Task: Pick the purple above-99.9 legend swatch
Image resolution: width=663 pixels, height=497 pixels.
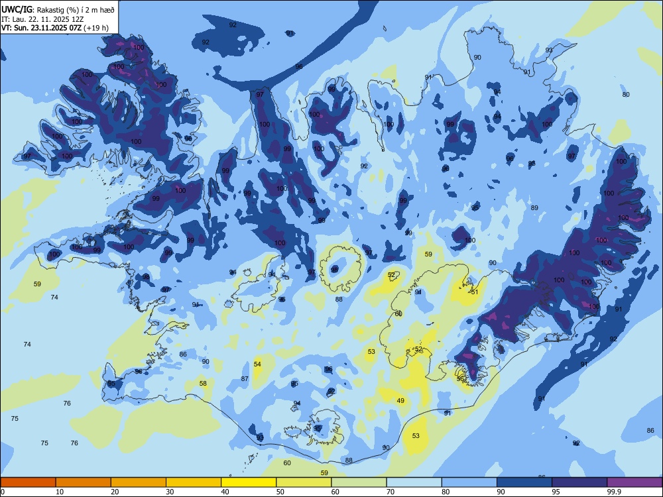Action: pos(634,482)
